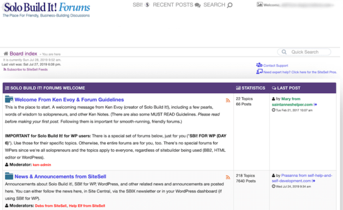
Task: Open Welcome From Ken Evoy & Forum Guidelines
Action: coord(69,100)
